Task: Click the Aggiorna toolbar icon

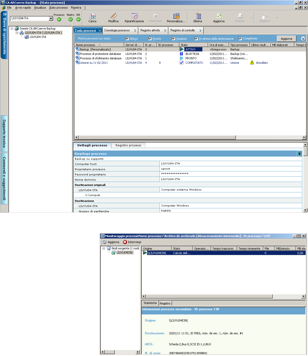Action: pyautogui.click(x=219, y=16)
